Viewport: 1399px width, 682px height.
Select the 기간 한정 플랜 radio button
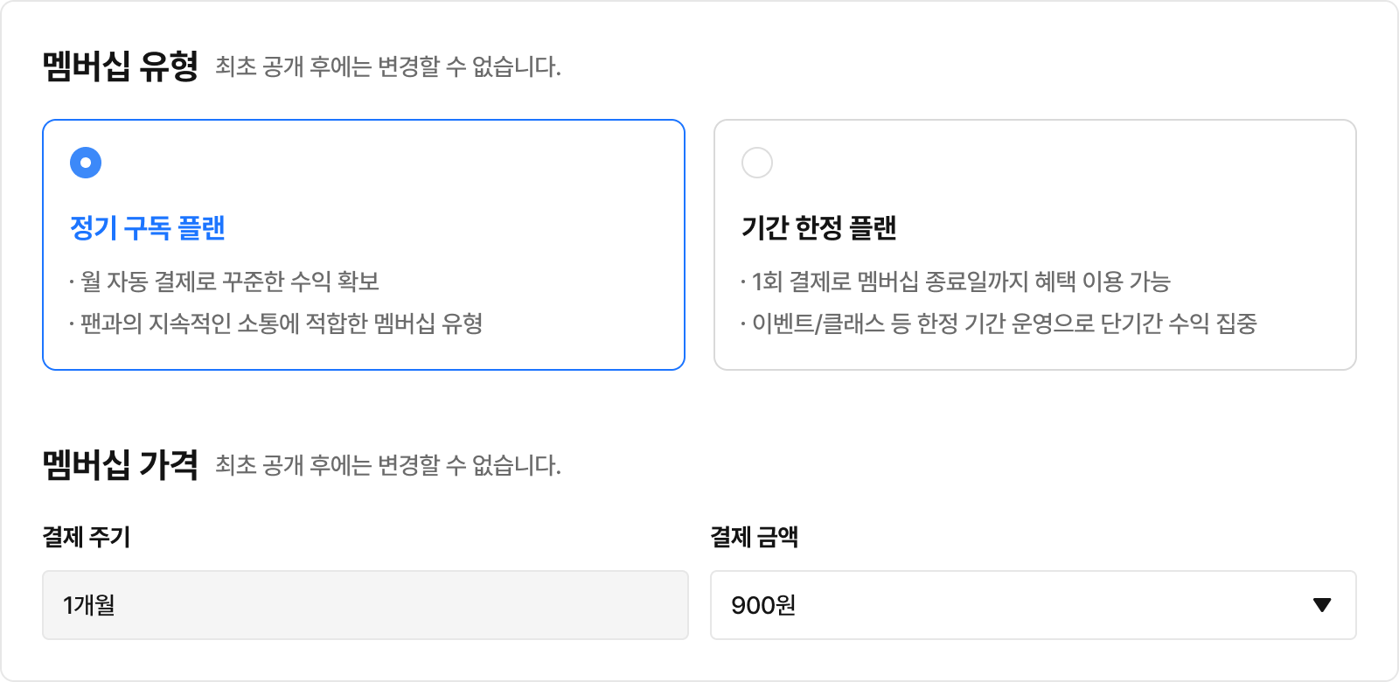point(757,163)
